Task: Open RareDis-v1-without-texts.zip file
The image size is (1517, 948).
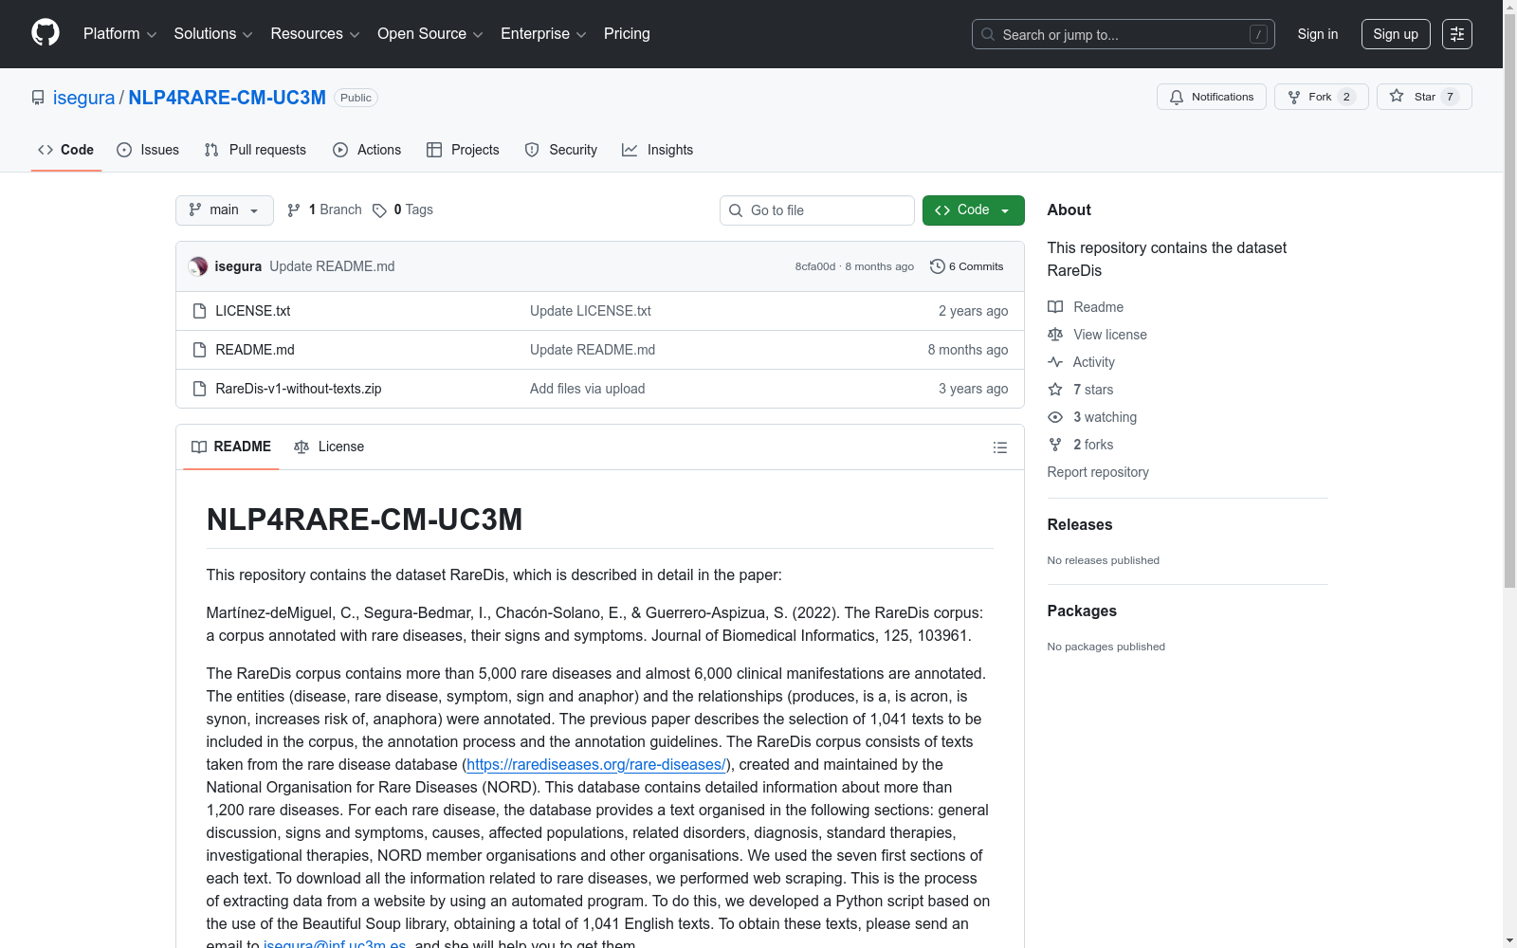Action: 299,389
